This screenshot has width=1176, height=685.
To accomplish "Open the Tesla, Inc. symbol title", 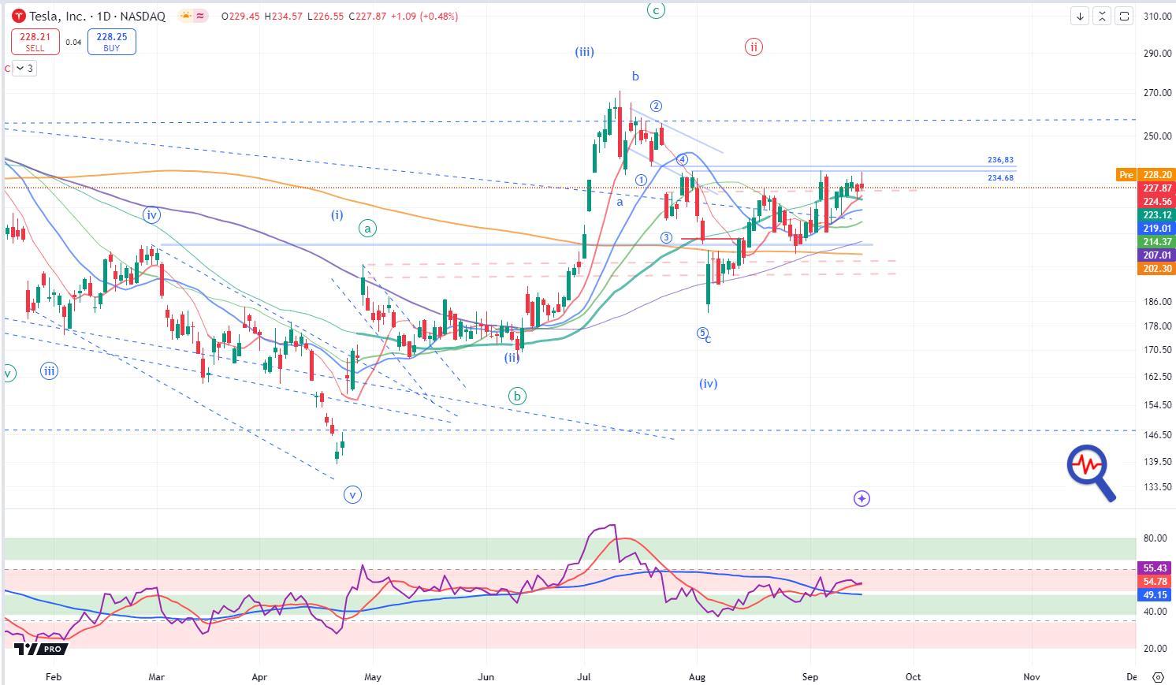I will click(x=98, y=16).
